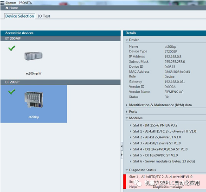
Task: Click right arrow on panel splitter
Action: pos(122,154)
